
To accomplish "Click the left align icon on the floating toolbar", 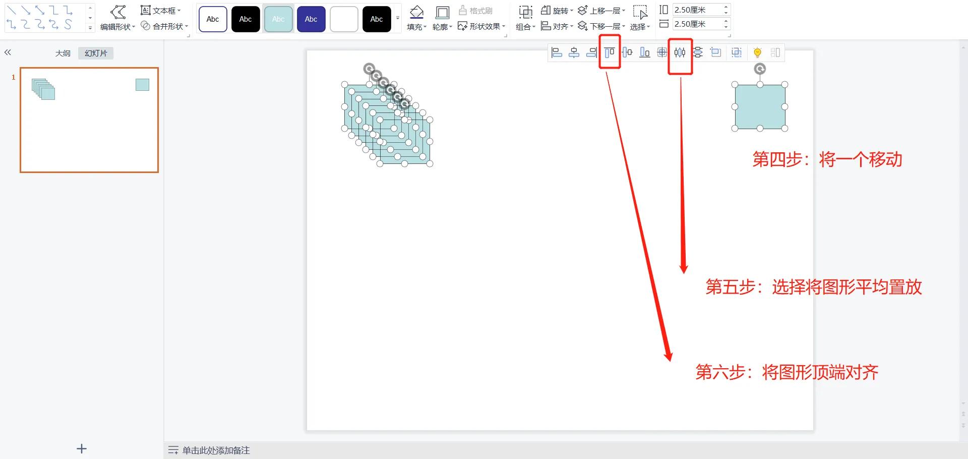I will 557,52.
